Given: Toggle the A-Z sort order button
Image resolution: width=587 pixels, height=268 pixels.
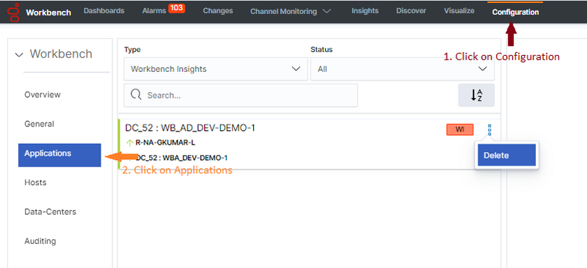Looking at the screenshot, I should (x=476, y=95).
